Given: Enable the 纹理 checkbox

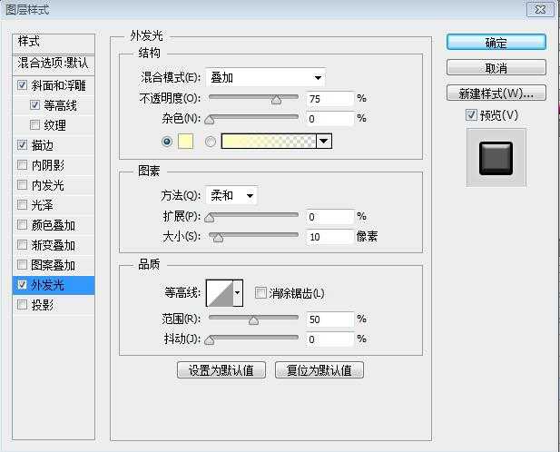Looking at the screenshot, I should 34,125.
